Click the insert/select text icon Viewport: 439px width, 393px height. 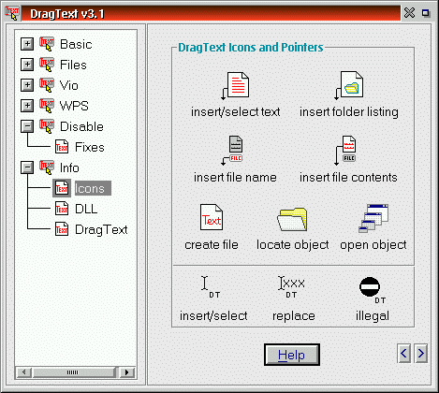[x=235, y=86]
